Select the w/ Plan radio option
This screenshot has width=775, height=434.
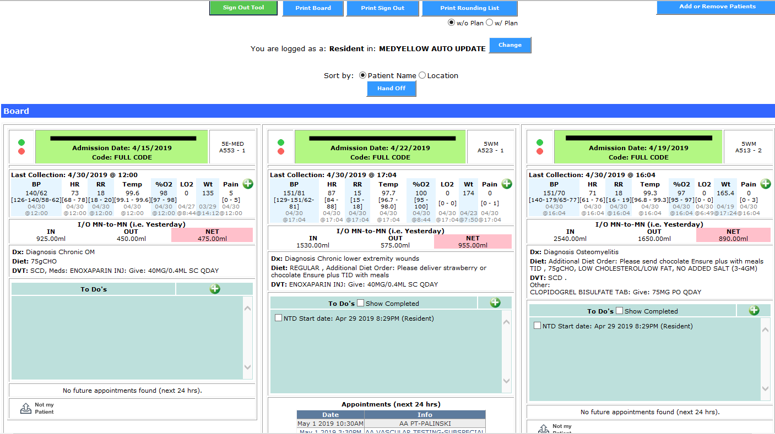[489, 23]
